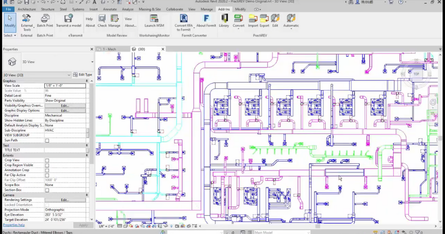Open PractiREV Library
The image size is (445, 234).
point(224,21)
